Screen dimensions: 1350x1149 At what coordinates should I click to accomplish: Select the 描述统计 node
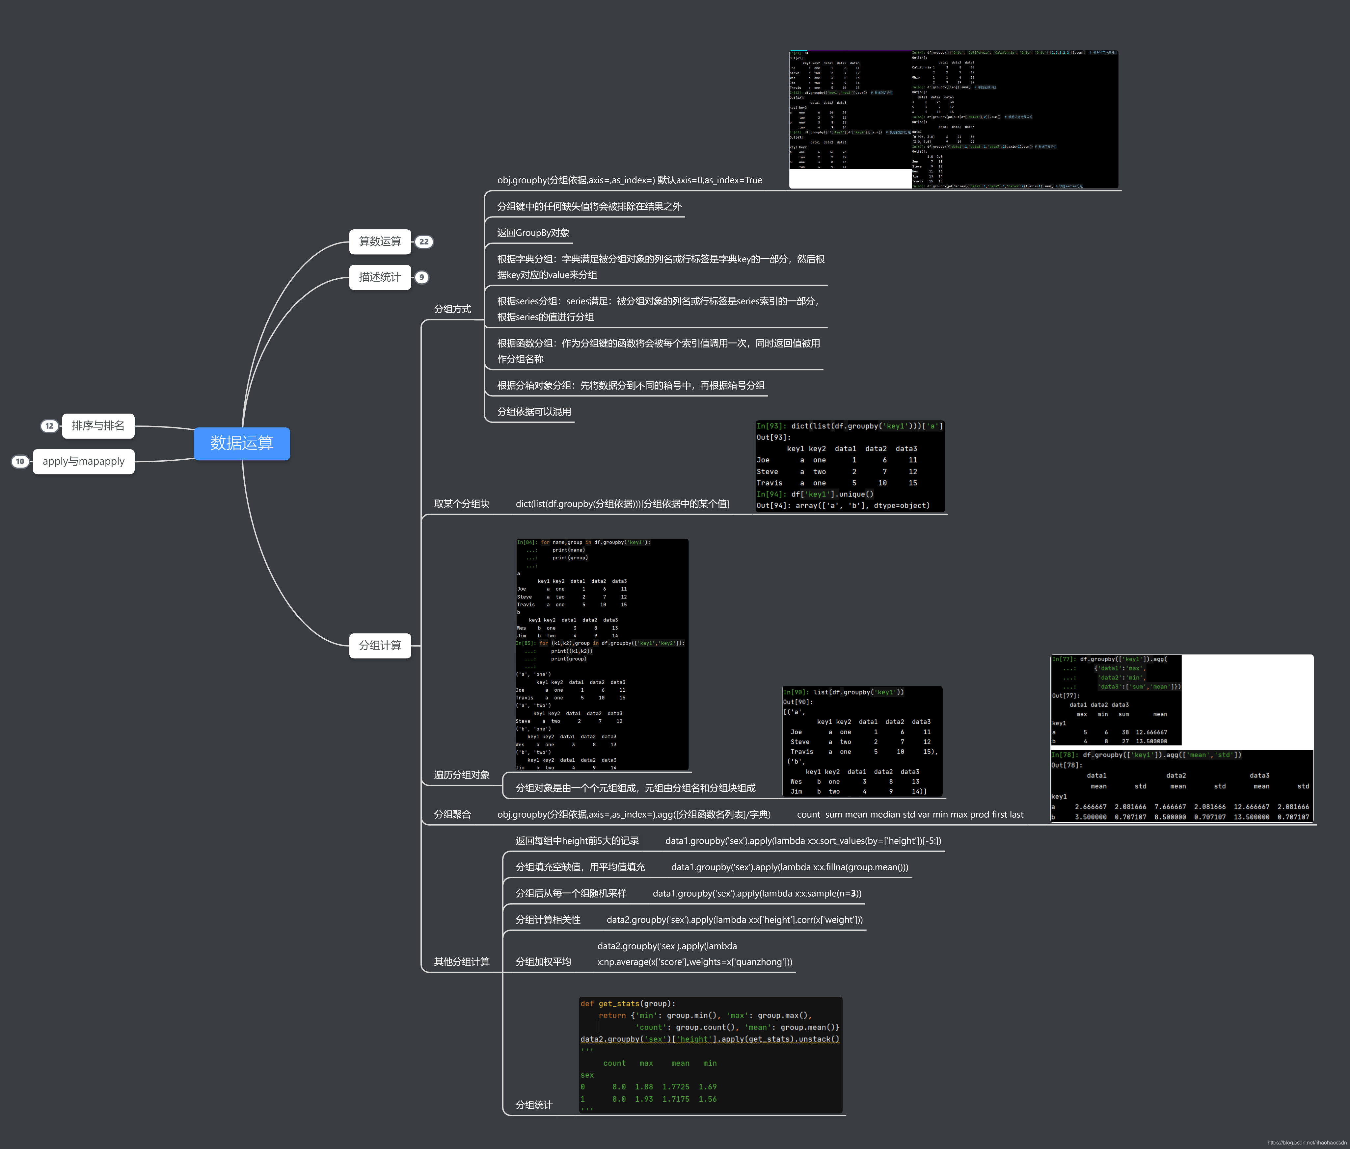tap(380, 277)
